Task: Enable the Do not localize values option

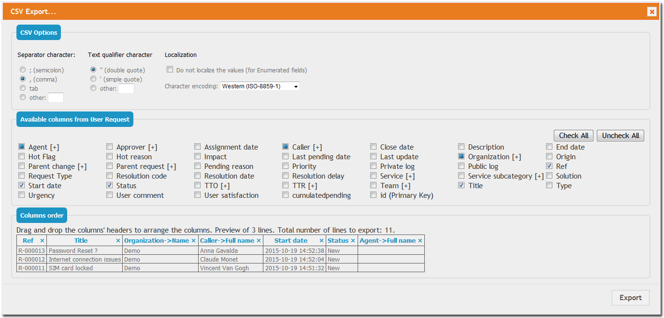Action: (x=170, y=69)
